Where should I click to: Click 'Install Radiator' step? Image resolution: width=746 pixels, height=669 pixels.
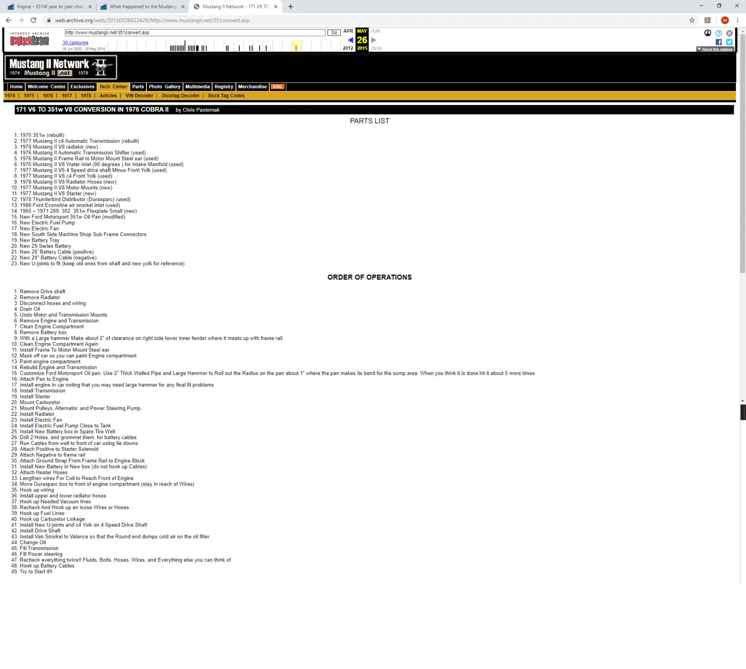pos(37,414)
